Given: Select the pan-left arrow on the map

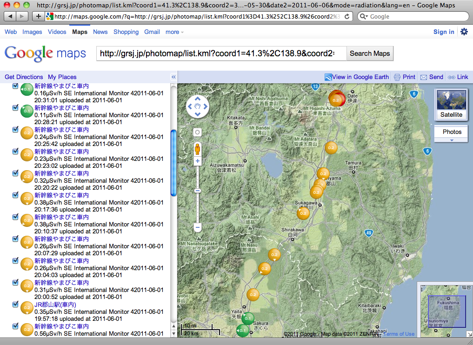Looking at the screenshot, I should pyautogui.click(x=190, y=106).
